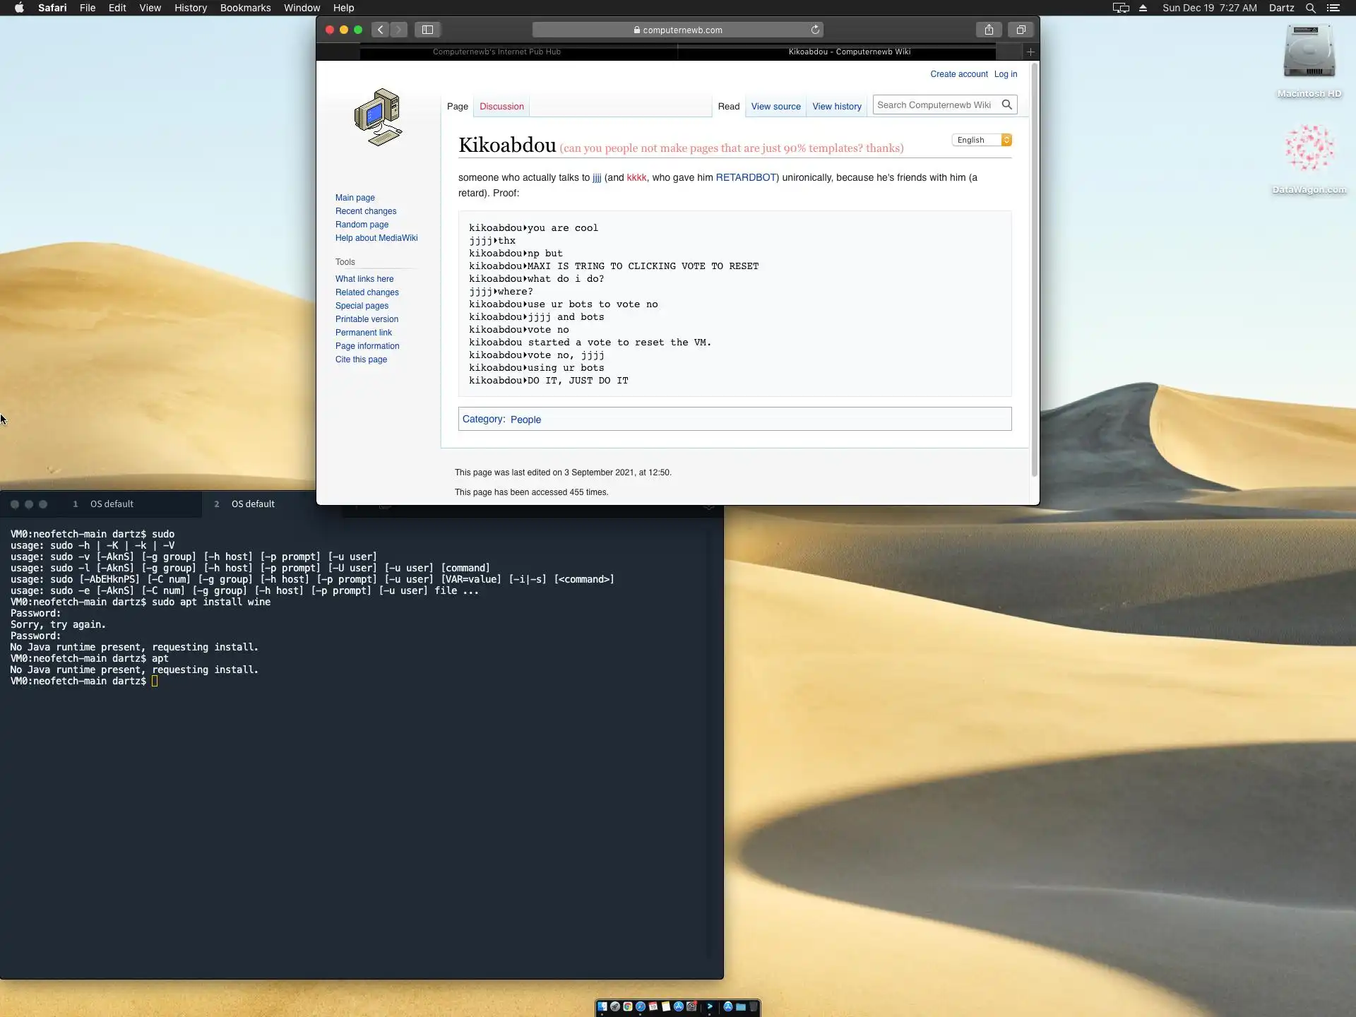Image resolution: width=1356 pixels, height=1017 pixels.
Task: Click the wiki search magnifier icon
Action: click(x=1007, y=105)
